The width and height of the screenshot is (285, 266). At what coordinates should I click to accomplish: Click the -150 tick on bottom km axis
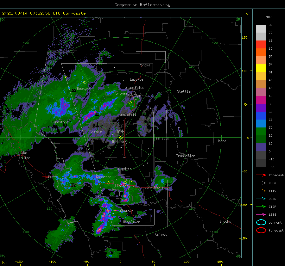[x=19, y=262]
